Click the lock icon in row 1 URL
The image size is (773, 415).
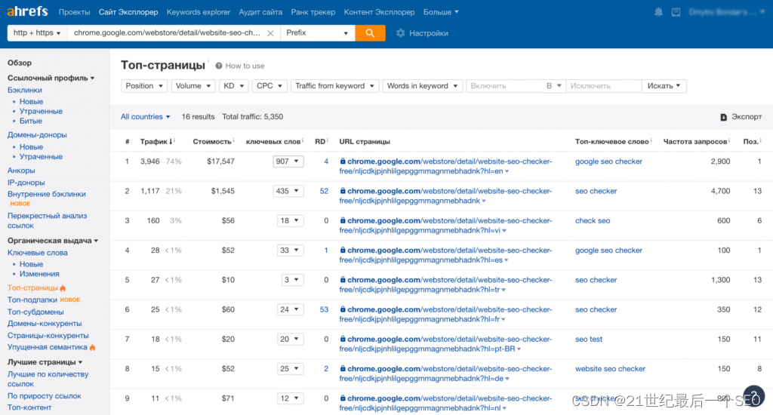(342, 161)
